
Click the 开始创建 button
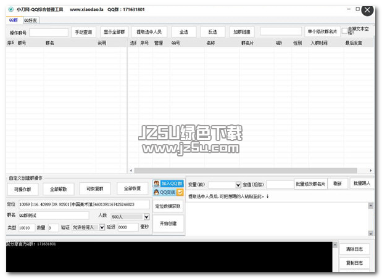pos(168,224)
